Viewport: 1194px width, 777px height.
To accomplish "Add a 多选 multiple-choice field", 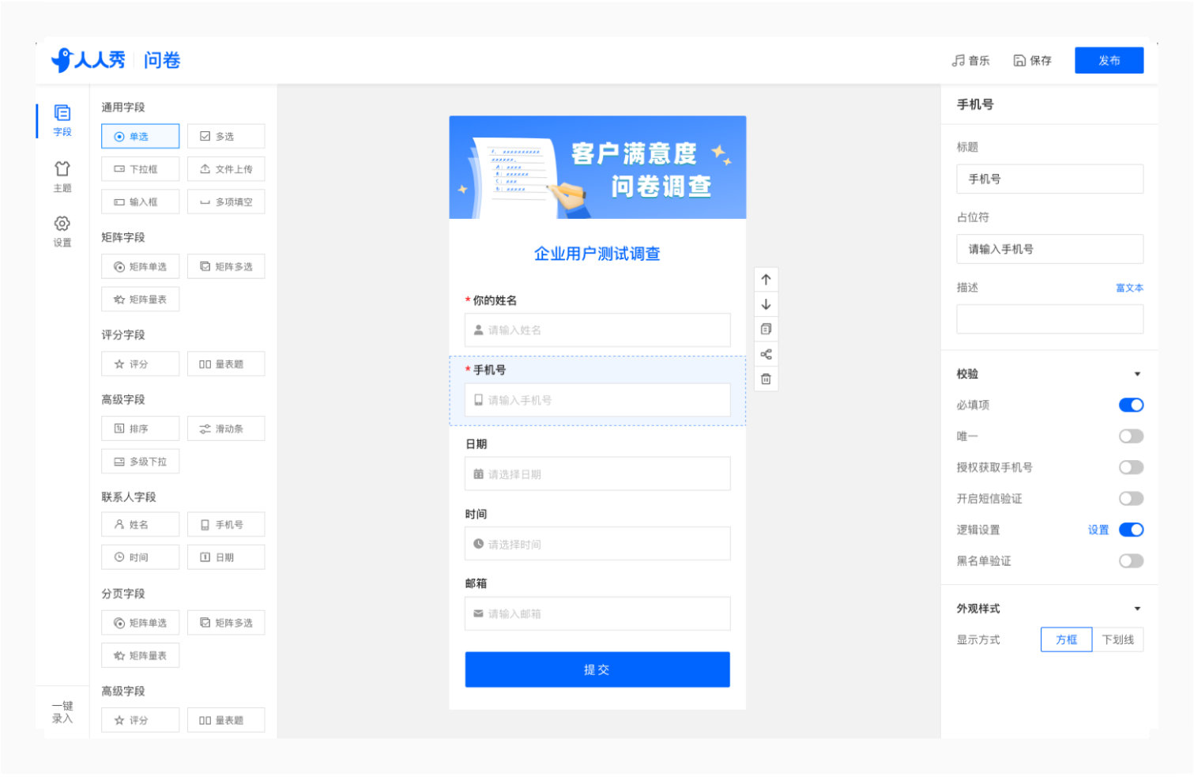I will (226, 136).
